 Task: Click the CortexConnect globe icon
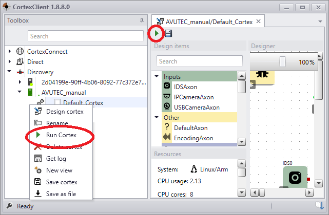[x=20, y=51]
